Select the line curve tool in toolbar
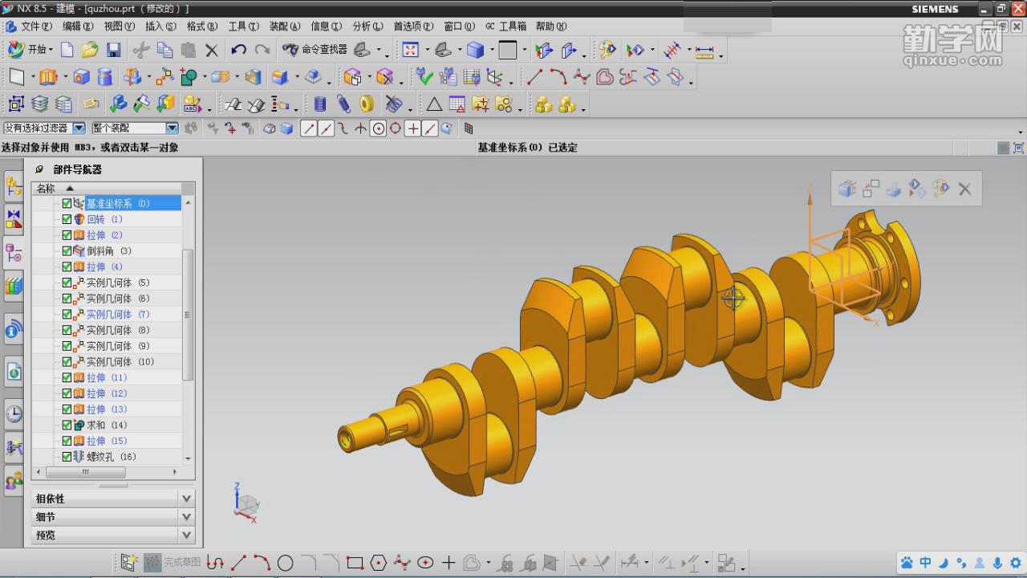This screenshot has width=1027, height=578. tap(534, 77)
